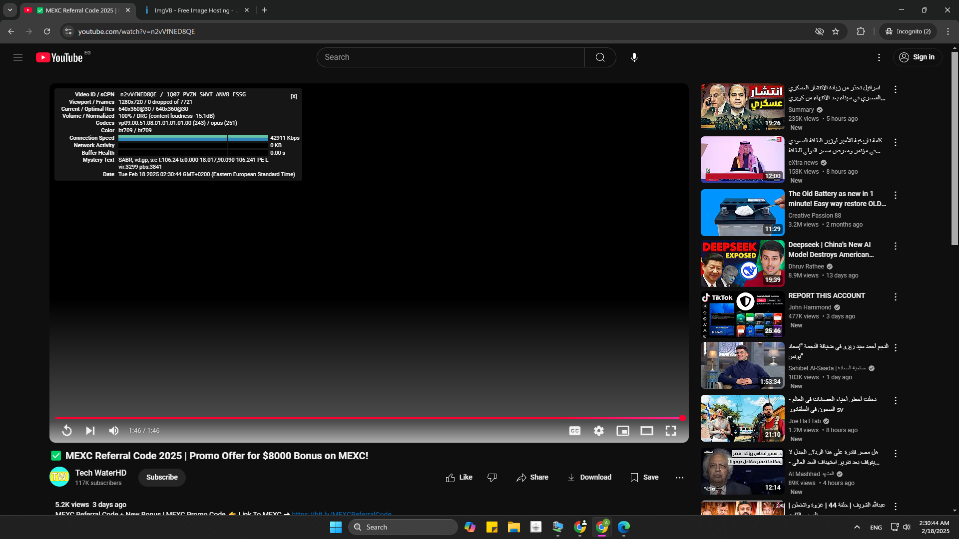This screenshot has width=959, height=539.
Task: Toggle theater mode view
Action: click(647, 431)
